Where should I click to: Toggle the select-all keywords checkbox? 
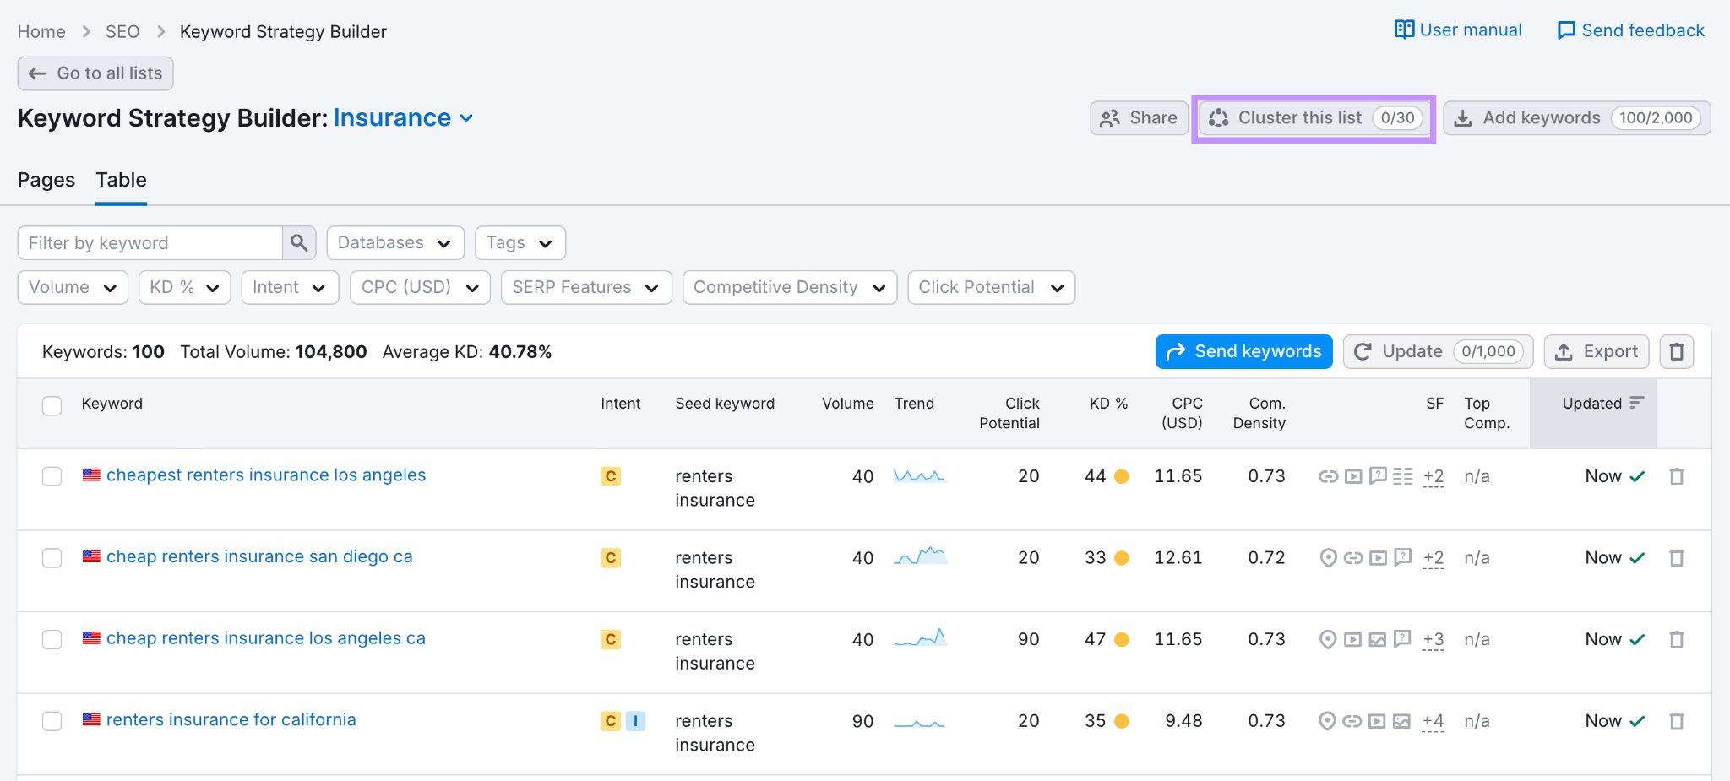click(x=52, y=405)
